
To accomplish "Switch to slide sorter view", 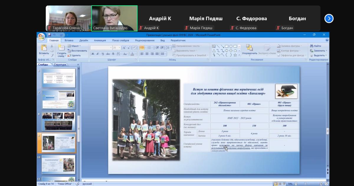I will tap(280, 184).
